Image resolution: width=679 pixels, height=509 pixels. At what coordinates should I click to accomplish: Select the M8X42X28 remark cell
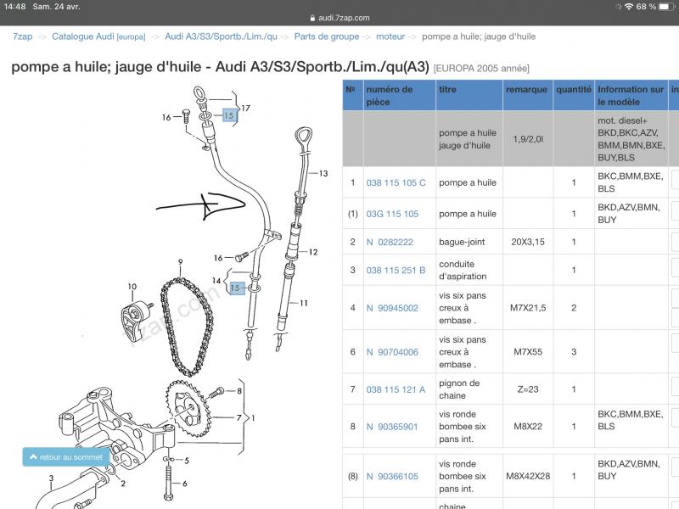tap(527, 477)
